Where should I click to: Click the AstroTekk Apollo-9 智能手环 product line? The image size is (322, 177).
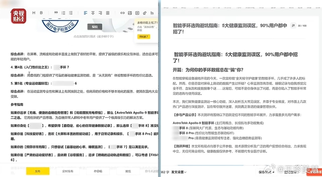tap(218, 123)
